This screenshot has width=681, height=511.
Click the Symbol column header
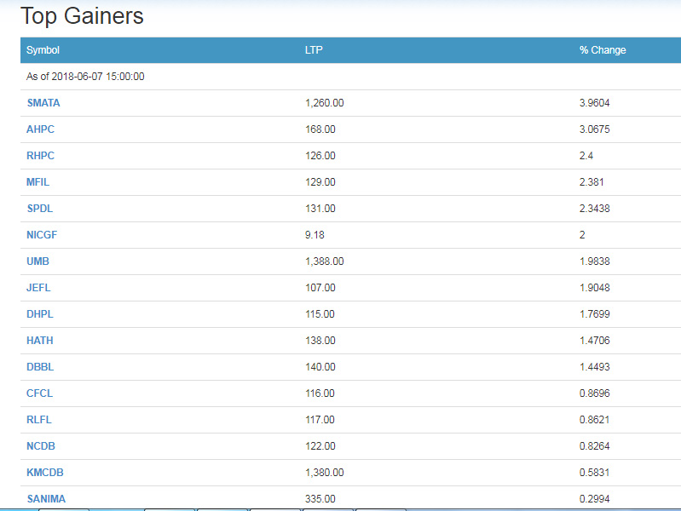pyautogui.click(x=43, y=50)
